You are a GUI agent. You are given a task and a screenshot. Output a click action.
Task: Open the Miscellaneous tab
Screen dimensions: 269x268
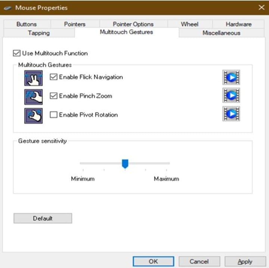pos(222,33)
